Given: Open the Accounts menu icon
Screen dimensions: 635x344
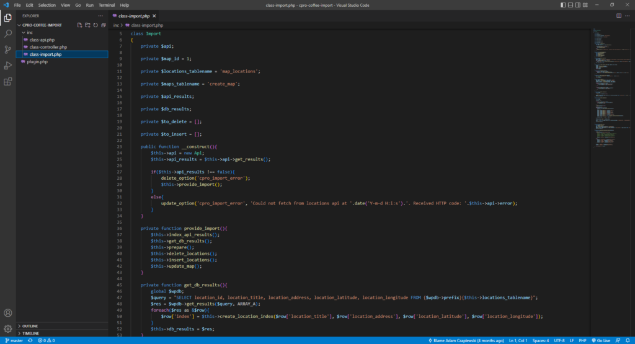Looking at the screenshot, I should [x=7, y=313].
